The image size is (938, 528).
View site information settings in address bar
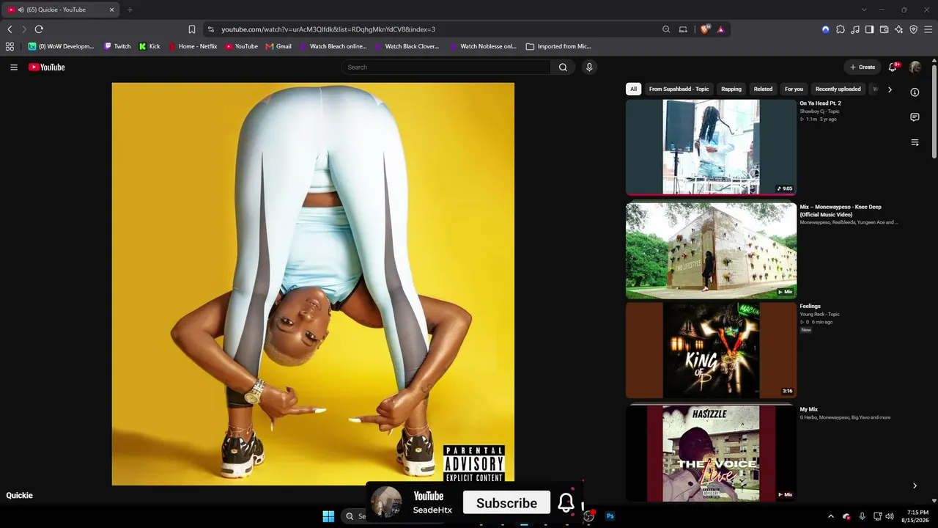click(x=211, y=29)
